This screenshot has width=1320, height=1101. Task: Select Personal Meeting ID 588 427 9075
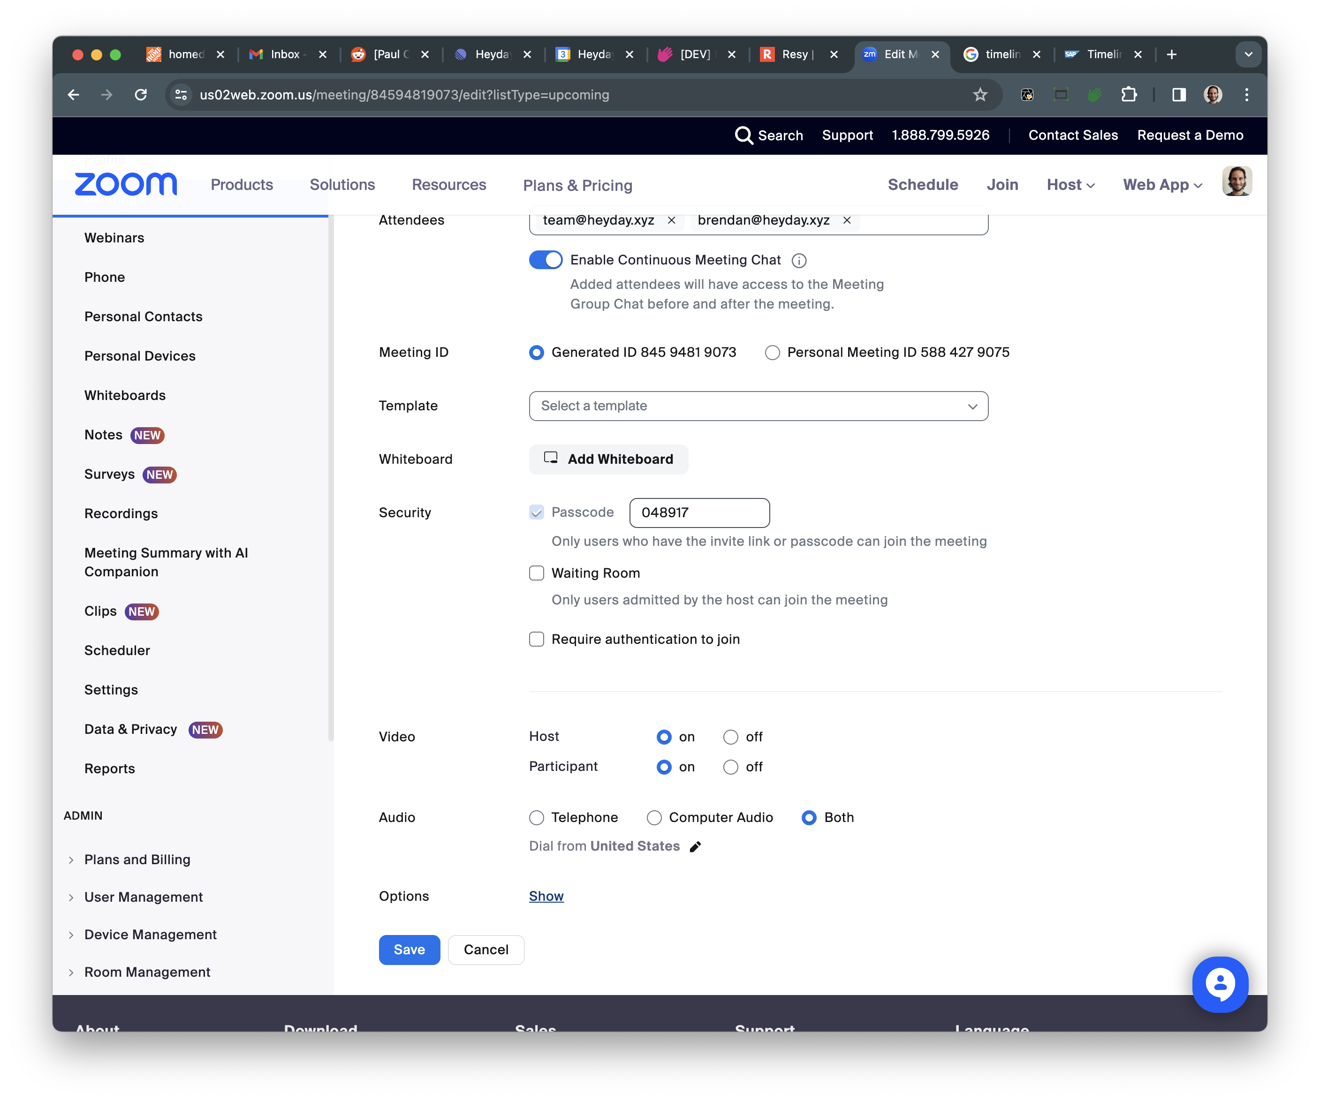772,353
